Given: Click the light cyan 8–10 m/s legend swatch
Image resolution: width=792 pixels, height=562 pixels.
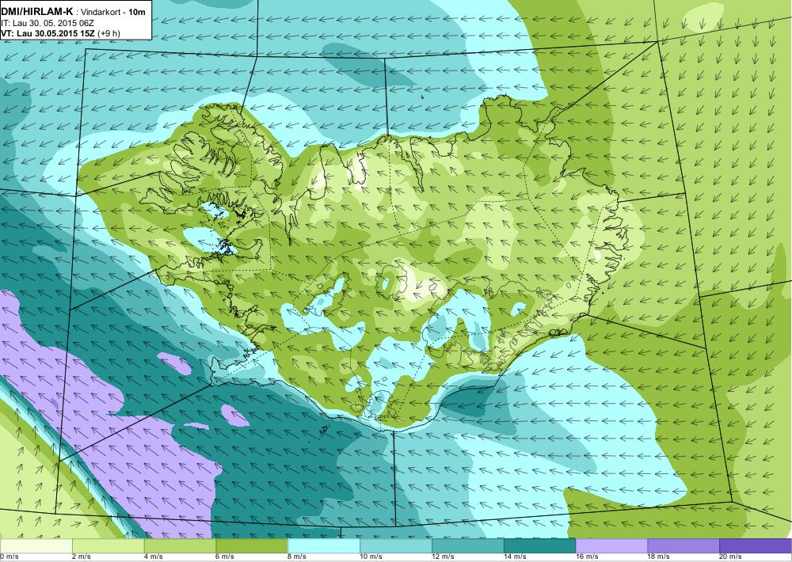Looking at the screenshot, I should (324, 545).
